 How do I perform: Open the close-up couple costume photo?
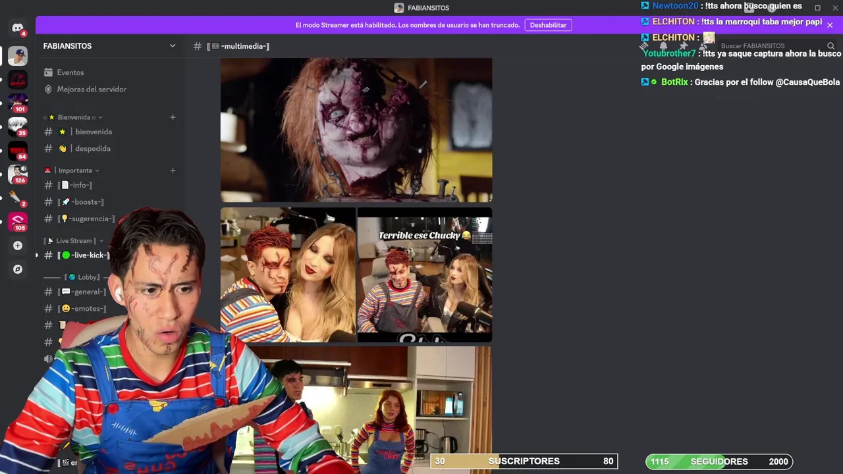pos(288,275)
